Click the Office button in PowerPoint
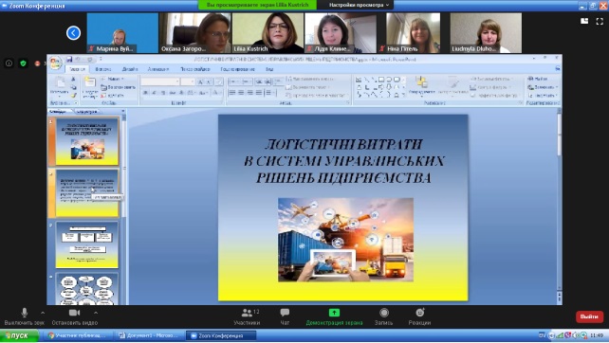Screen dimensions: 609x343 (55, 63)
